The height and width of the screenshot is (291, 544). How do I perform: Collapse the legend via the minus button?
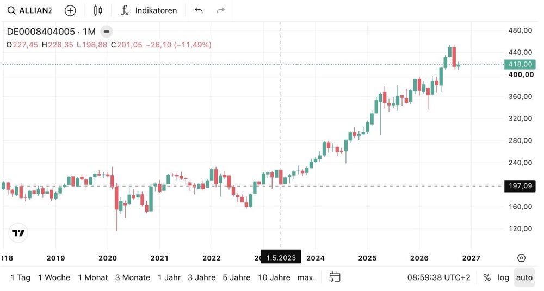(107, 32)
